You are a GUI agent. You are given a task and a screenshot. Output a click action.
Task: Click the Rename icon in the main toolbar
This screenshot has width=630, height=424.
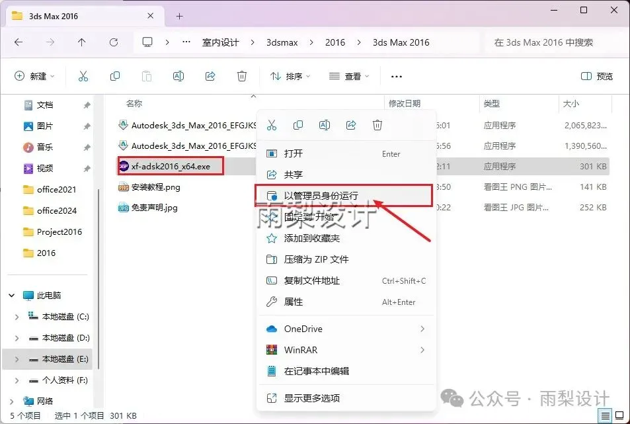[178, 76]
